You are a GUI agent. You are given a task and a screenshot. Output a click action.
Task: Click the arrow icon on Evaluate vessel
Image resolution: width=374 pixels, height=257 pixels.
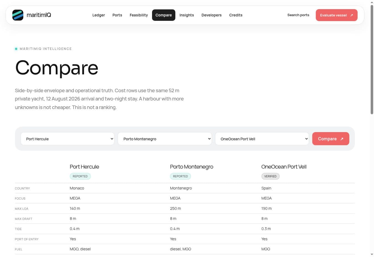point(352,15)
